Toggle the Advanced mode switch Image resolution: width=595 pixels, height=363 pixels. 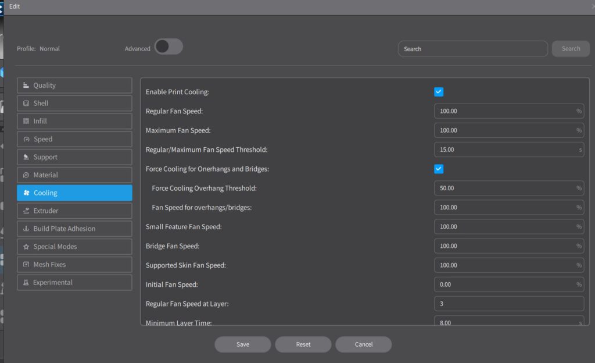coord(169,47)
